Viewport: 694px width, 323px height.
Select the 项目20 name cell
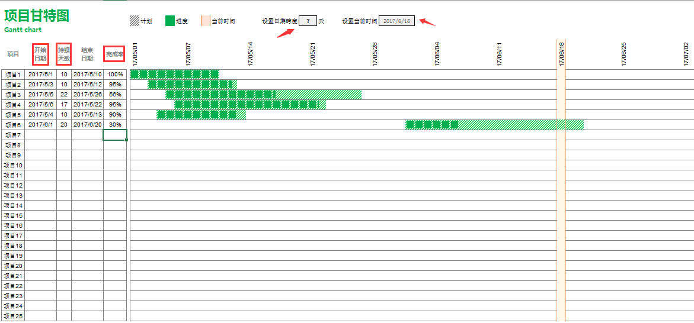click(13, 266)
